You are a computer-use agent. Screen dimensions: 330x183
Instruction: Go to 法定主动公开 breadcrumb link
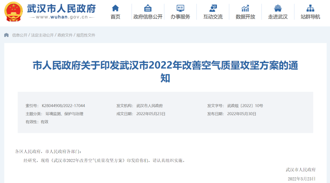coord(42,35)
